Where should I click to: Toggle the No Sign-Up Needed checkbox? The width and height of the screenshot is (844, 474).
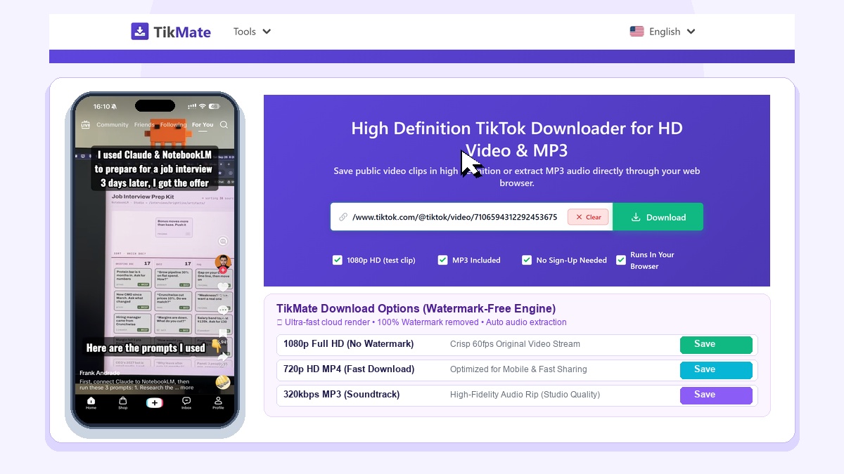click(527, 260)
